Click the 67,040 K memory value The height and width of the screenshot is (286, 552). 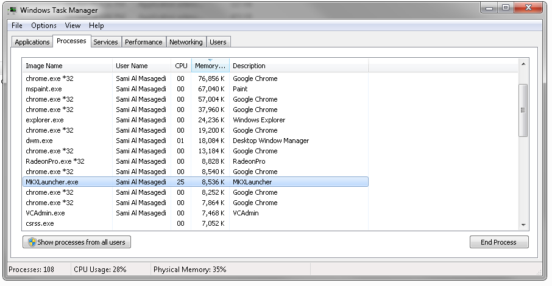tap(211, 89)
